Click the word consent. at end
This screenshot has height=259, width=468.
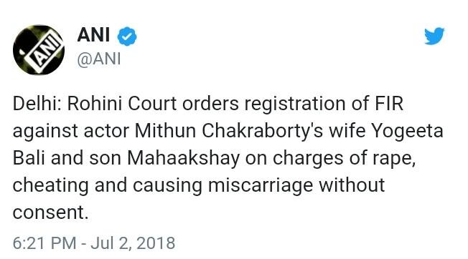[50, 212]
